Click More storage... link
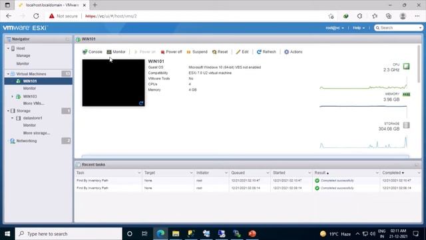426x240 pixels. pos(37,133)
